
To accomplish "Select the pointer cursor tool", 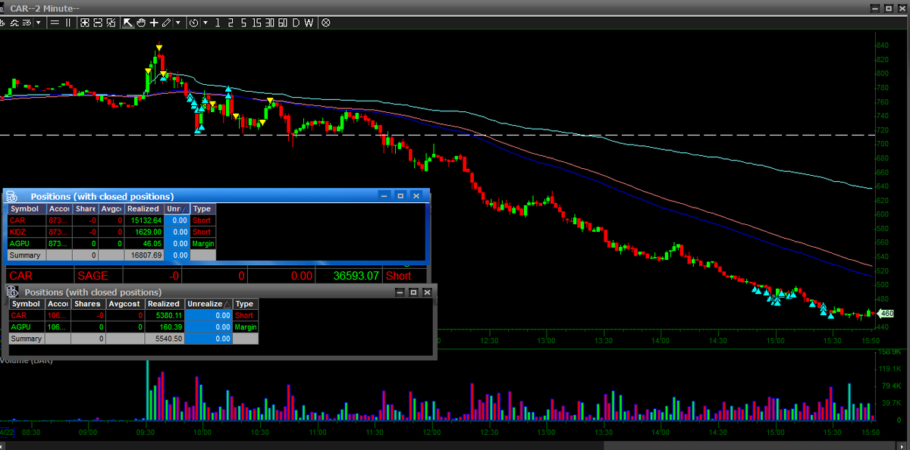I will pos(129,23).
